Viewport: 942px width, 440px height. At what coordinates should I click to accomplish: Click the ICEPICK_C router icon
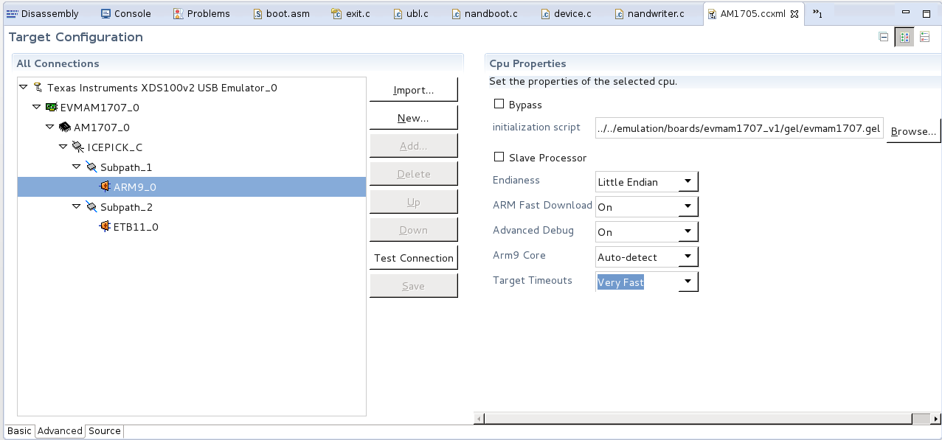click(x=77, y=147)
